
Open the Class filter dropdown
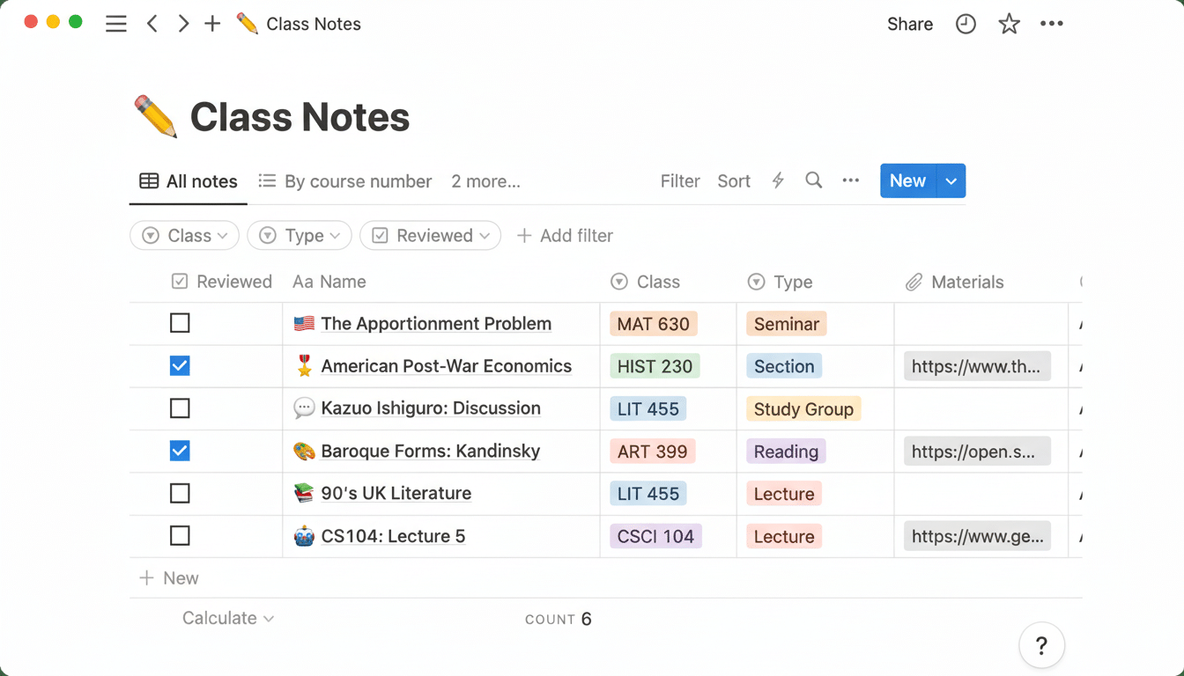coord(184,235)
